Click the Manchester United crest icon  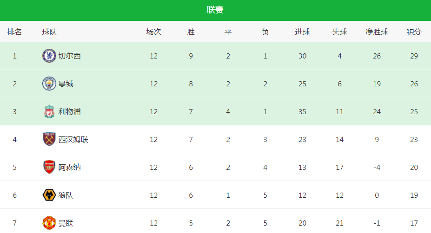click(x=49, y=223)
